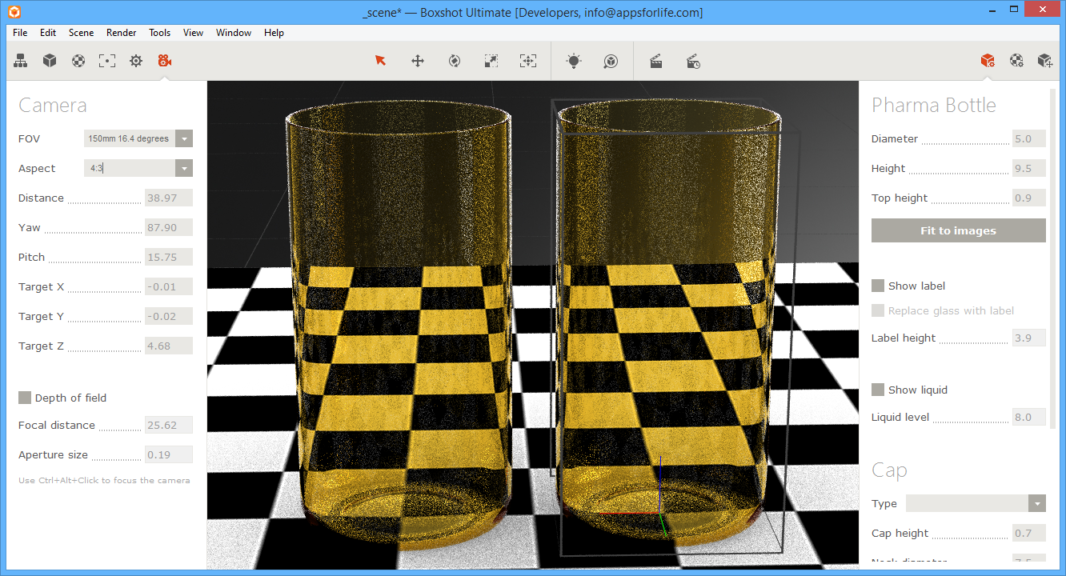Image resolution: width=1066 pixels, height=576 pixels.
Task: Toggle the Show liquid checkbox
Action: (x=878, y=390)
